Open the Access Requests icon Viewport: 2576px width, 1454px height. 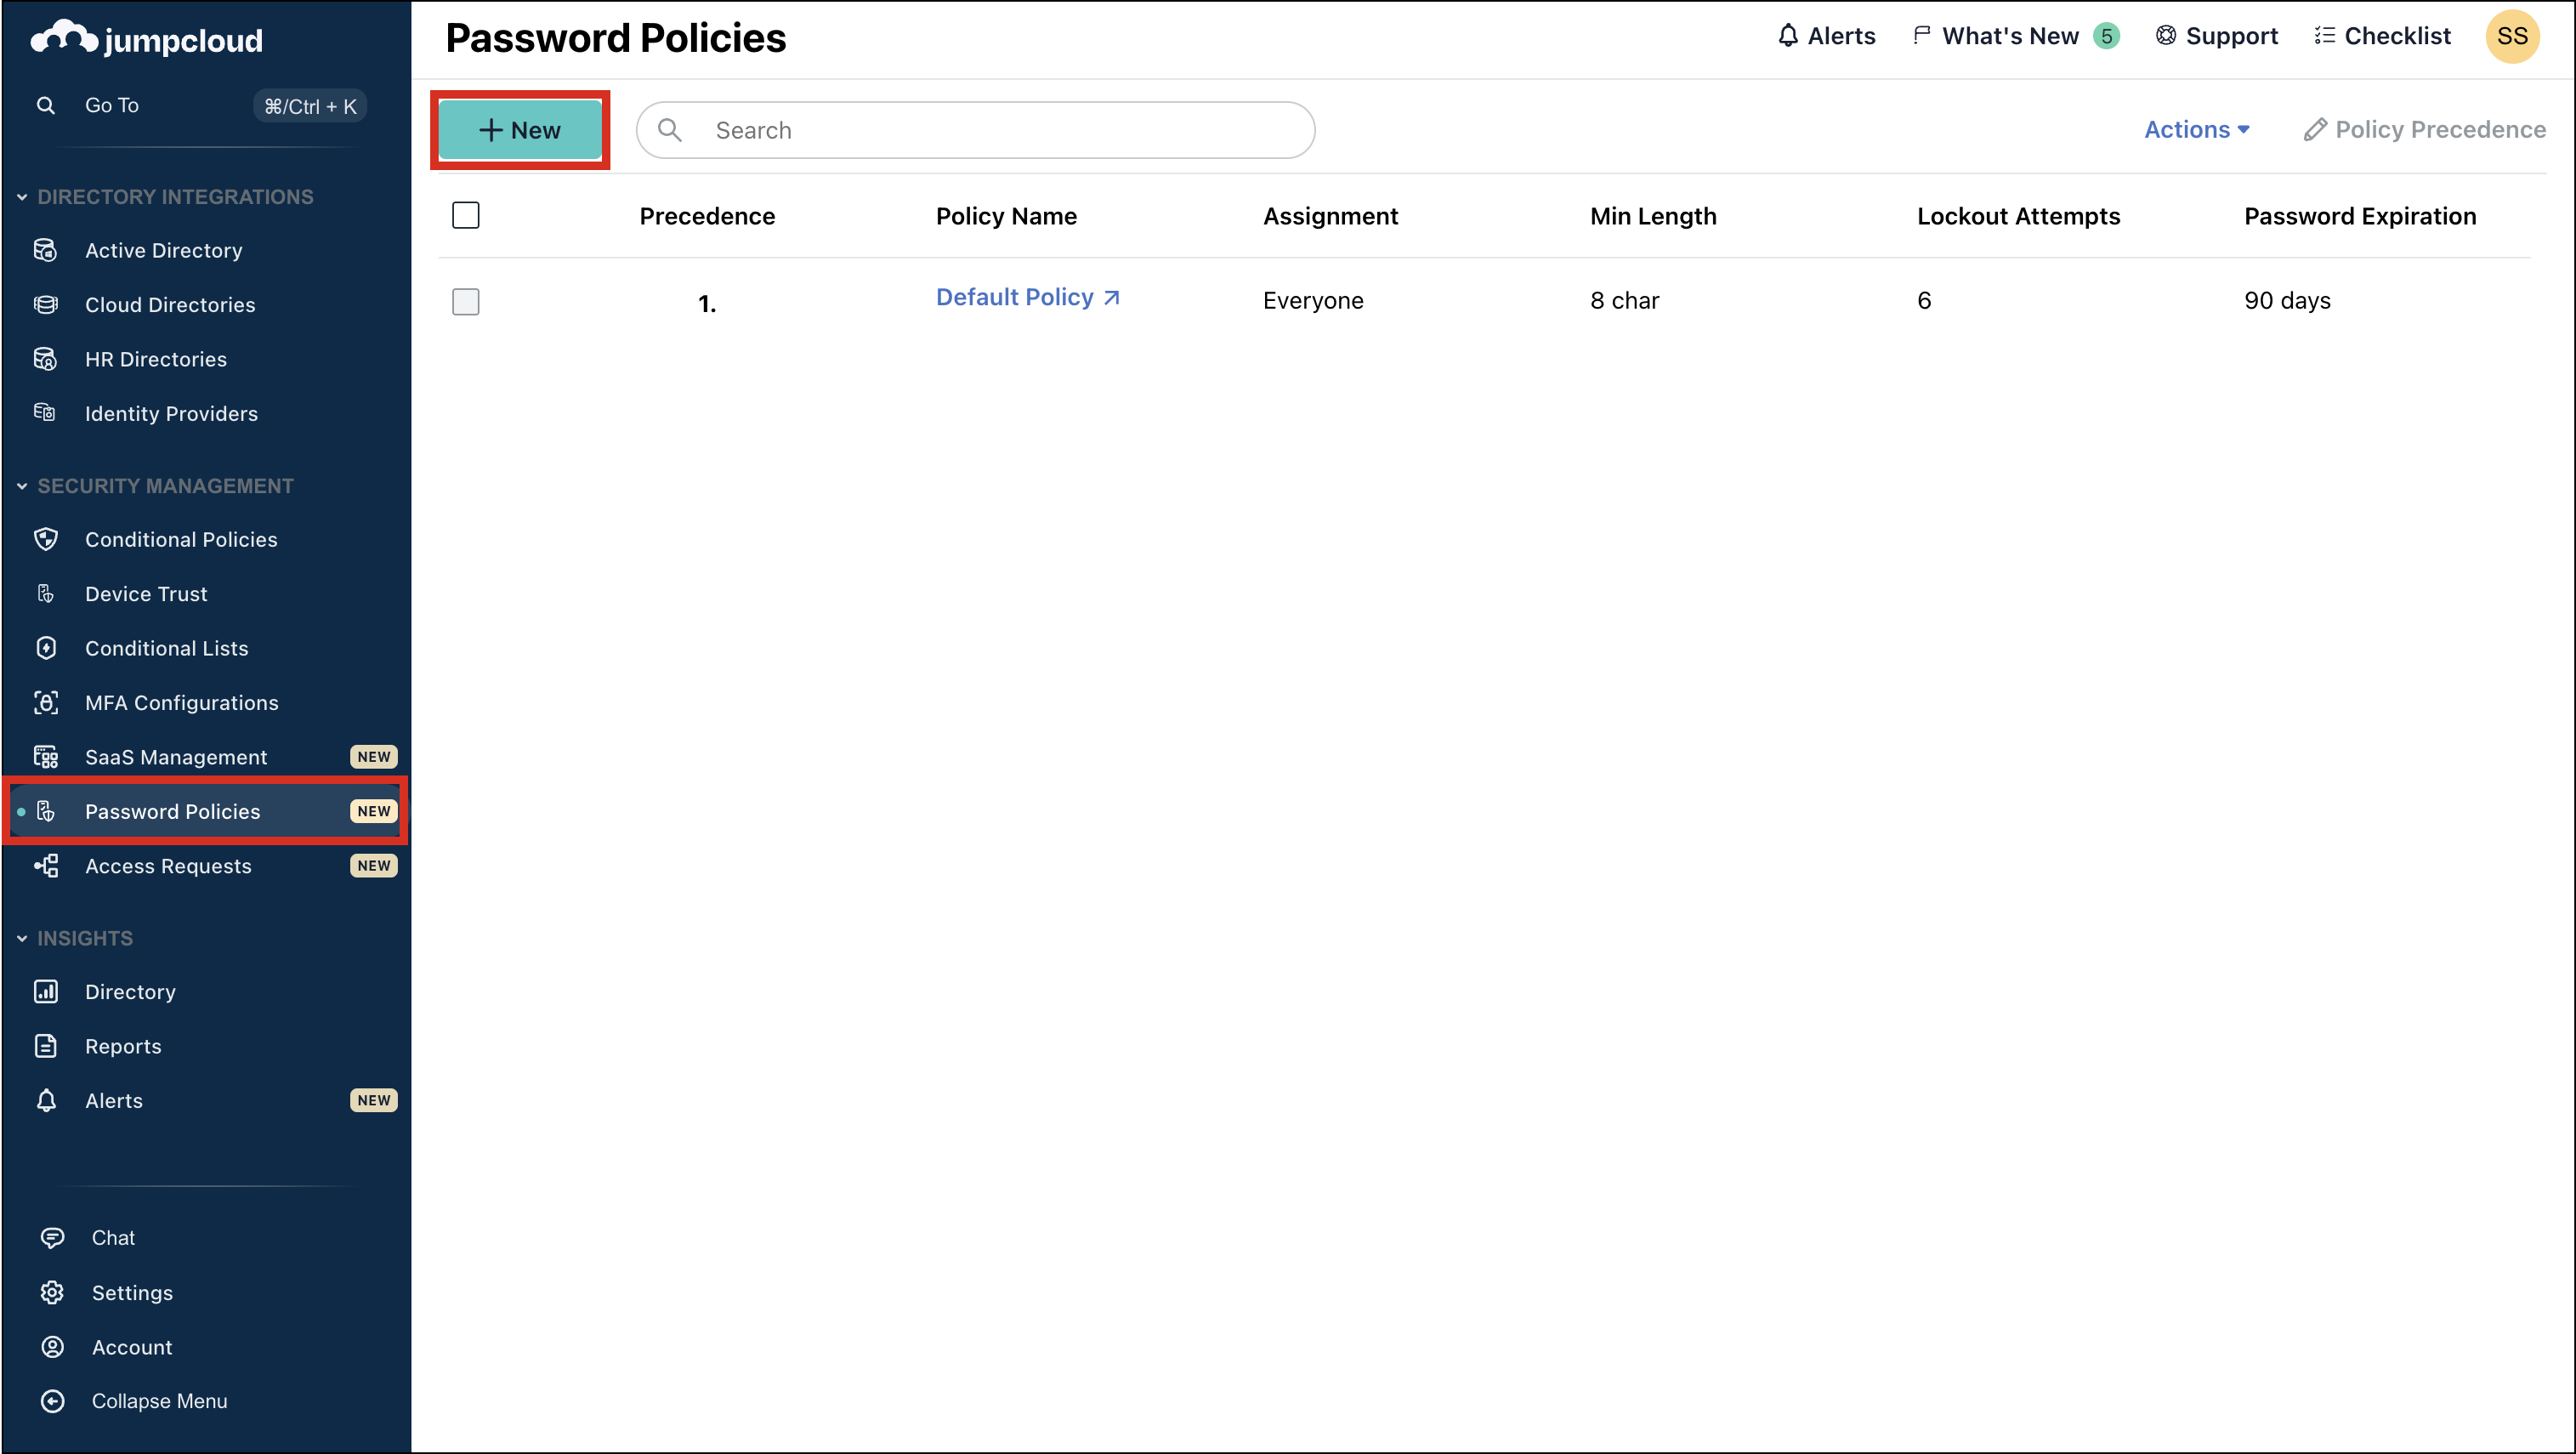[x=46, y=866]
